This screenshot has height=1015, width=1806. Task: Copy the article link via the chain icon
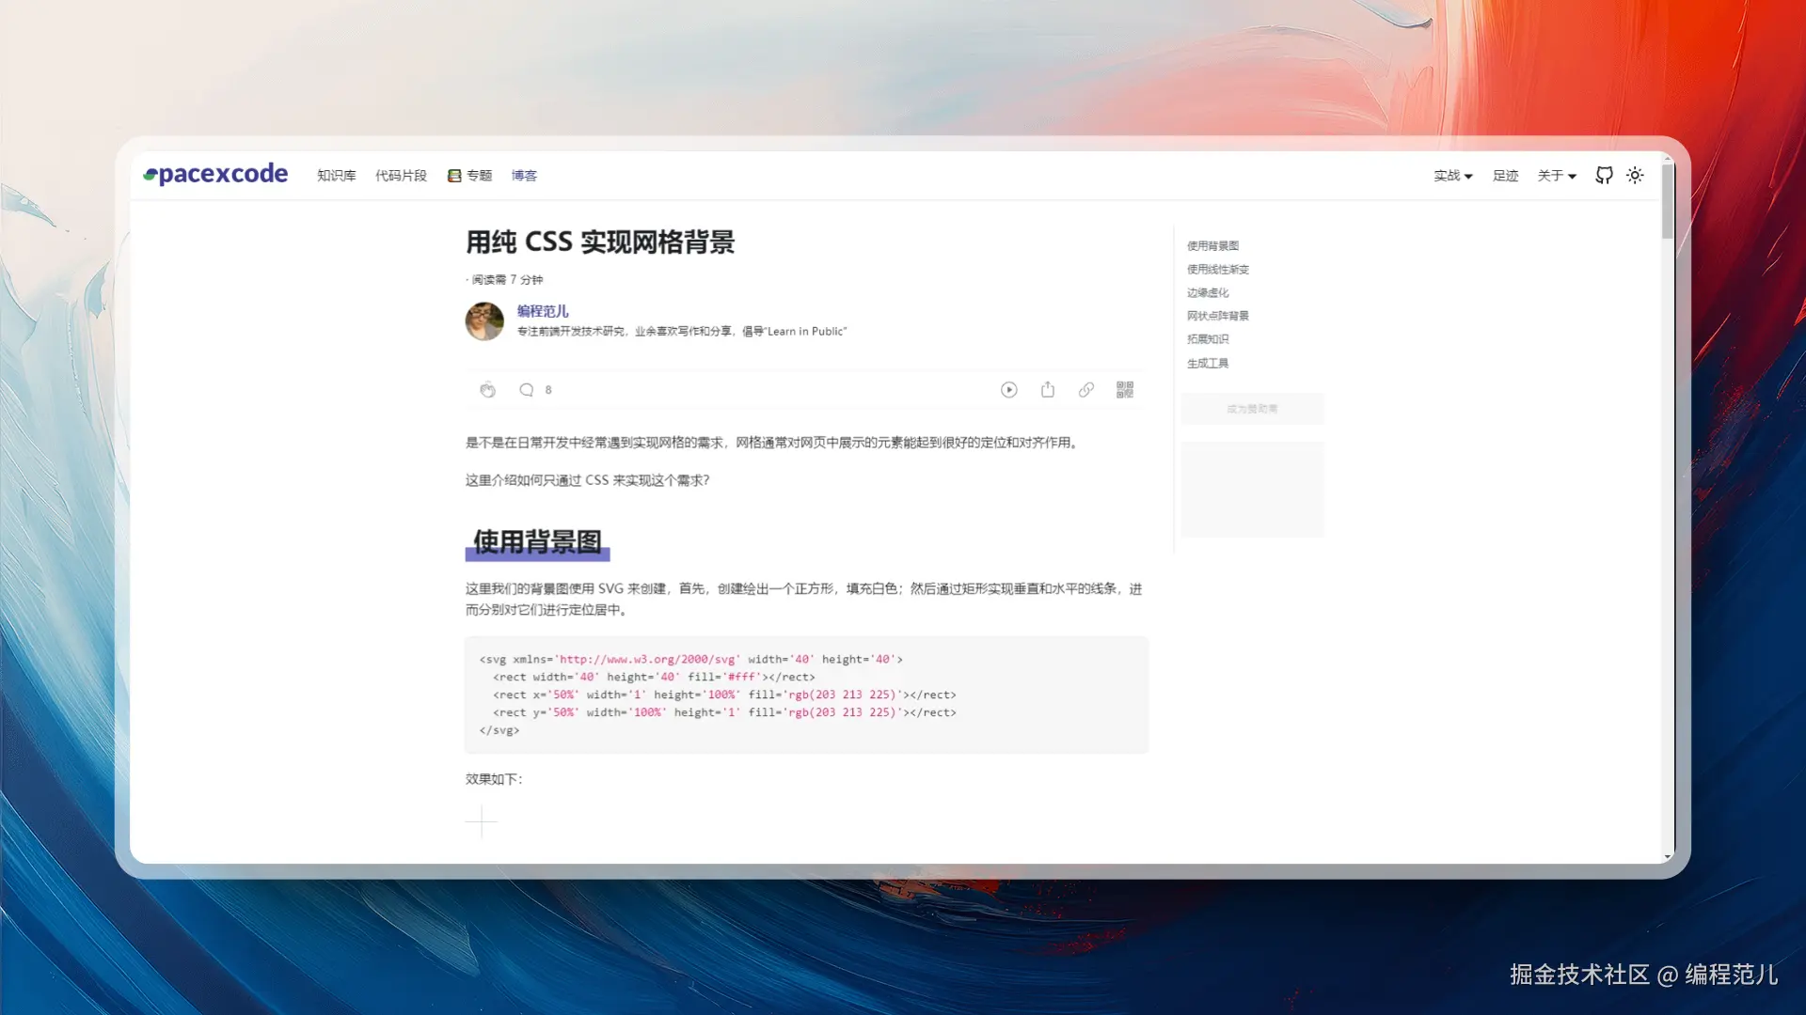click(1086, 389)
